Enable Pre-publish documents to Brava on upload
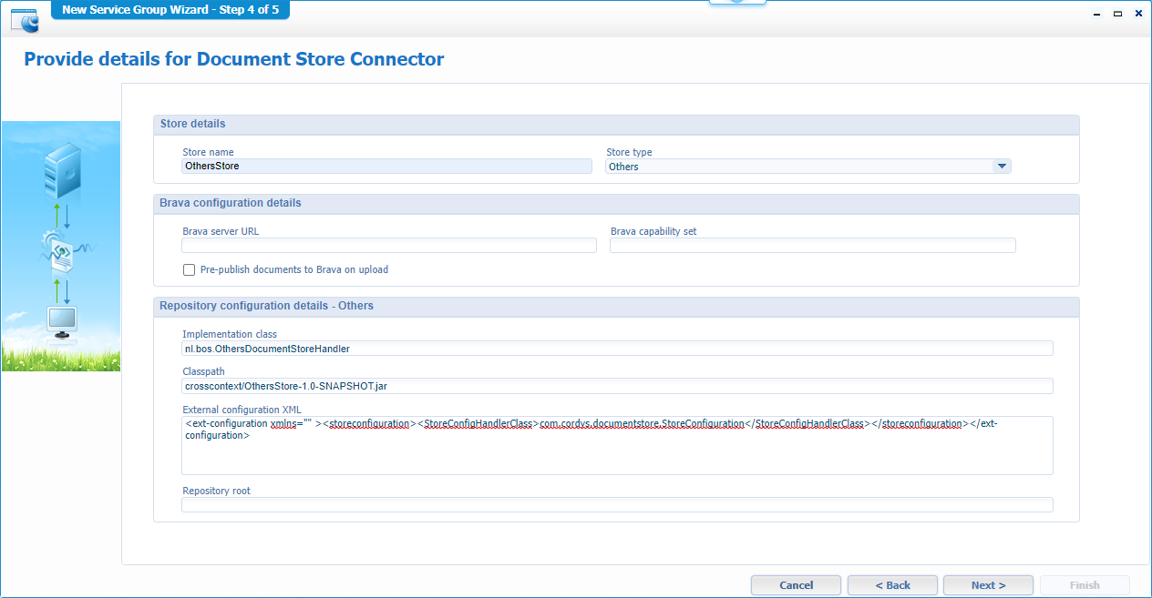Viewport: 1152px width, 598px height. pyautogui.click(x=189, y=269)
